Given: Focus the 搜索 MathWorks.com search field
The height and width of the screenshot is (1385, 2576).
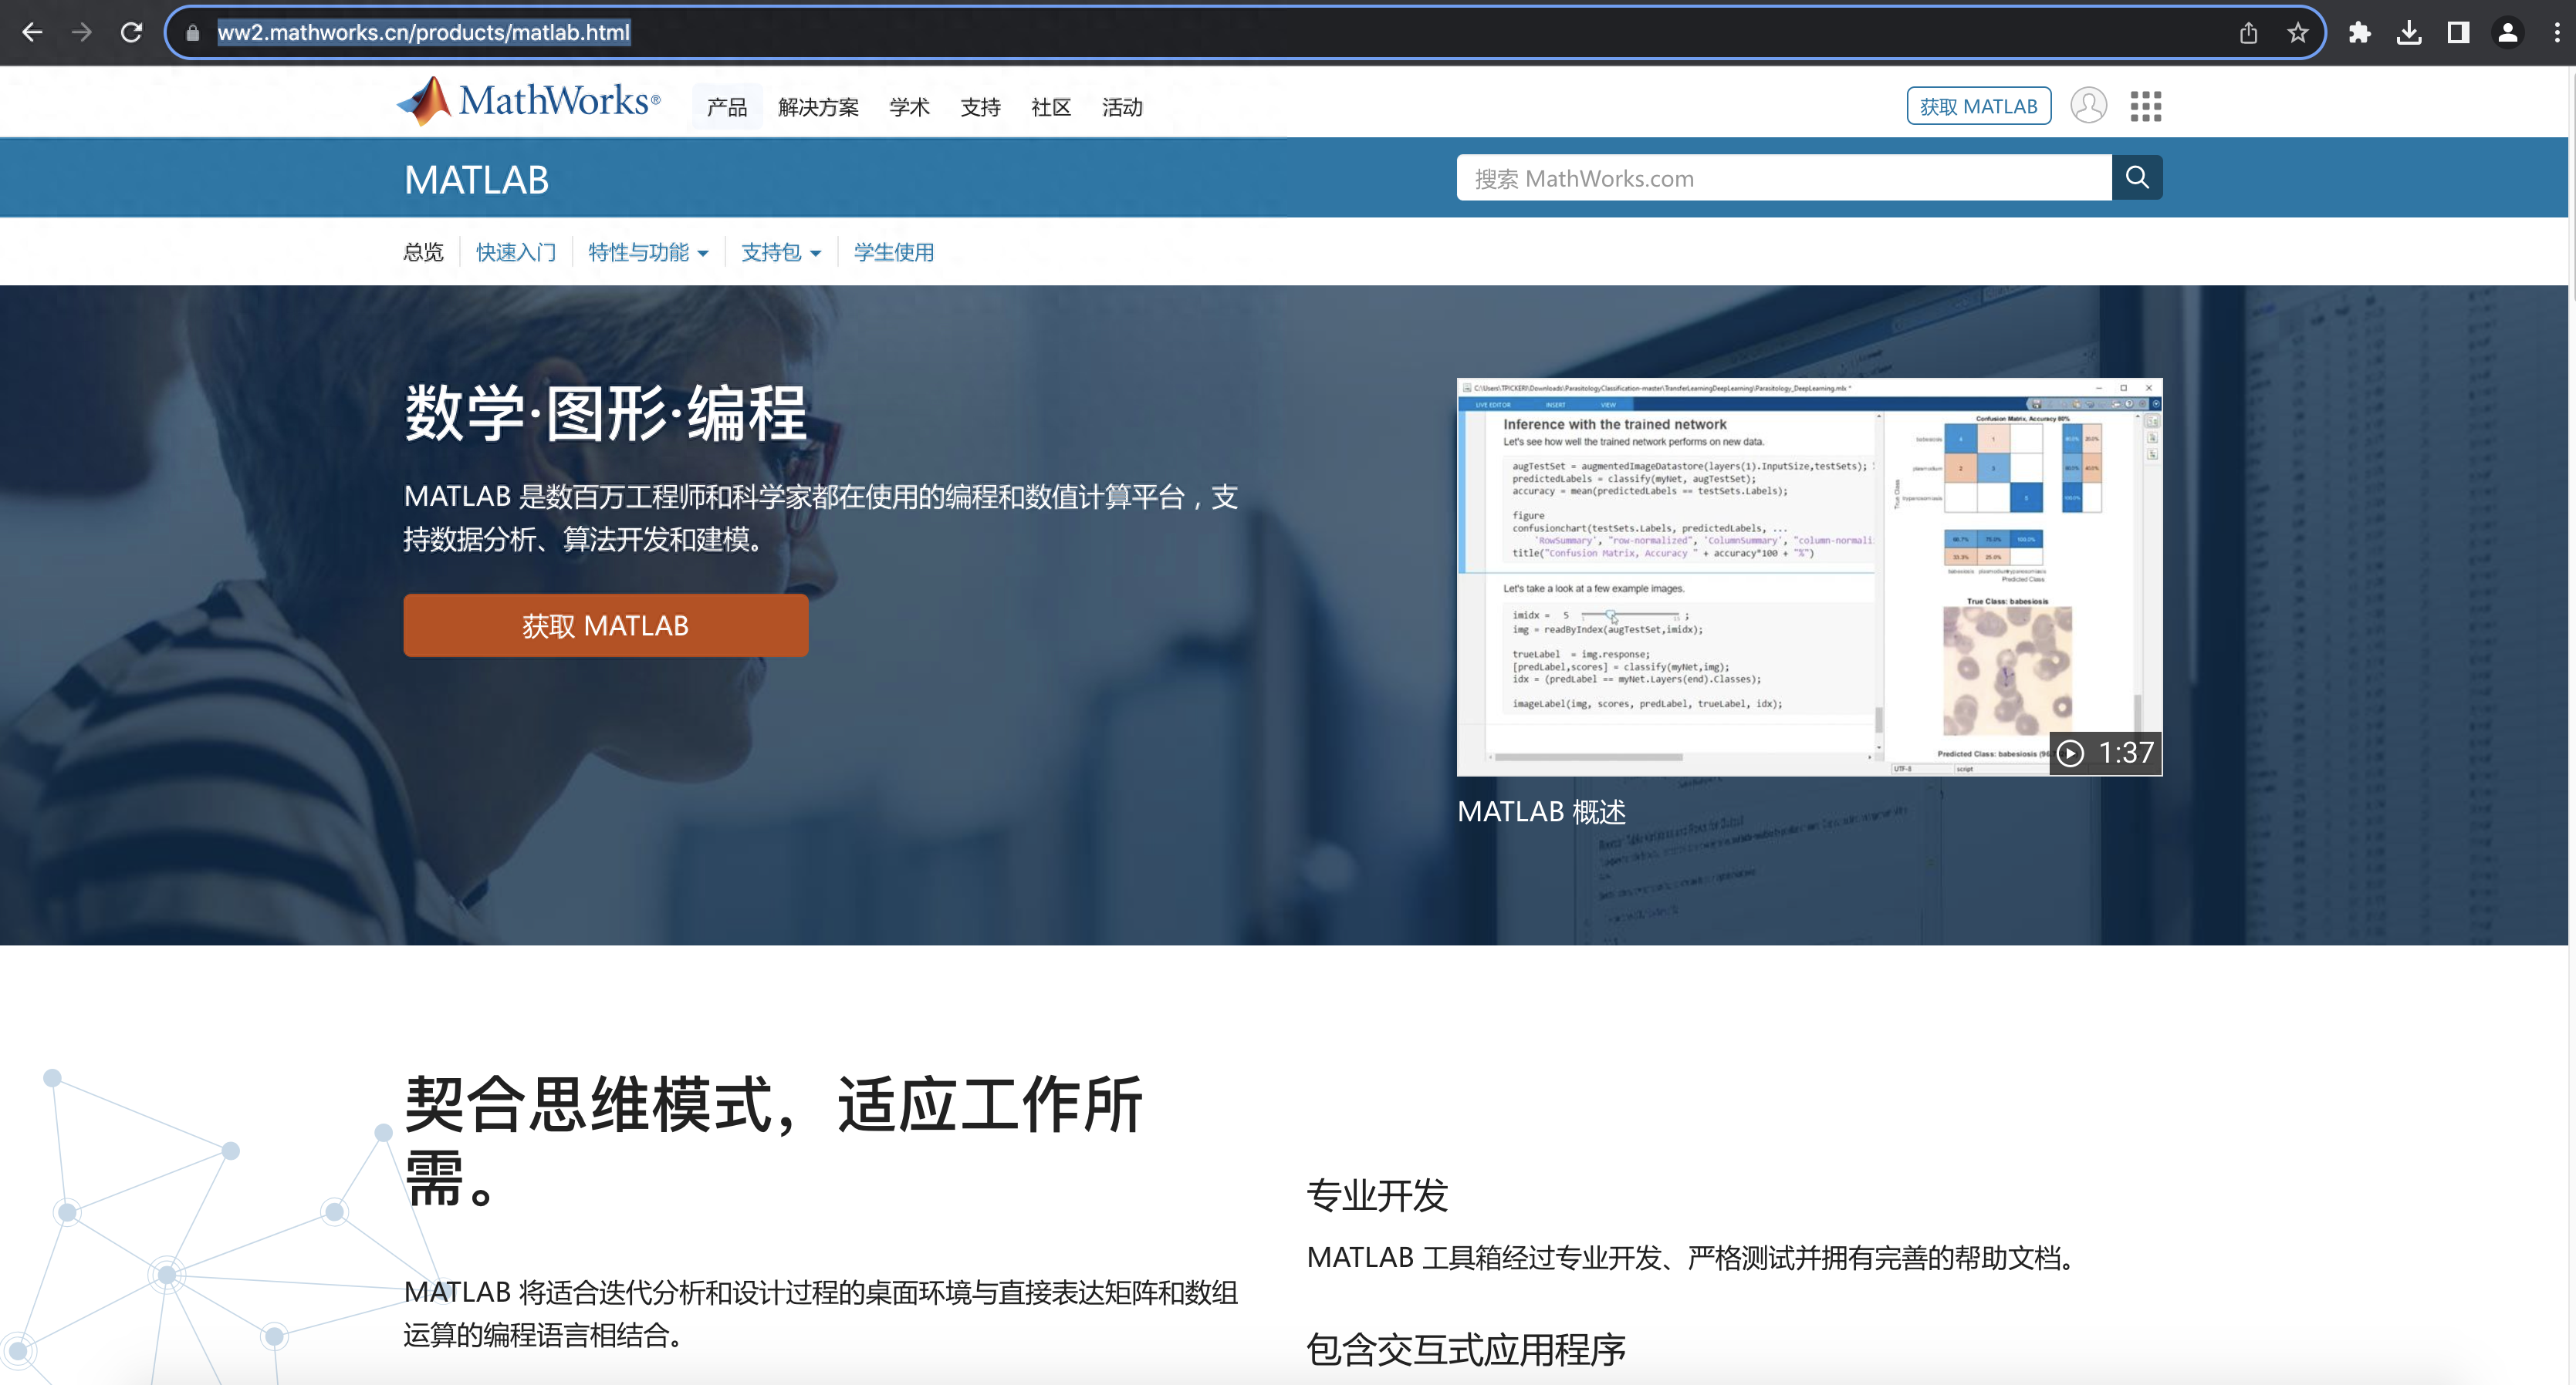Looking at the screenshot, I should click(x=1783, y=178).
